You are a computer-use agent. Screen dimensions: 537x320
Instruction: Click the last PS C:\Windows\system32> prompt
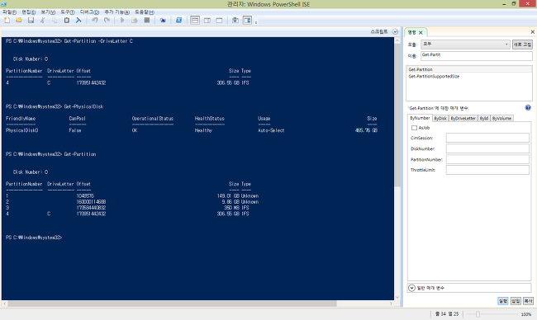coord(34,238)
